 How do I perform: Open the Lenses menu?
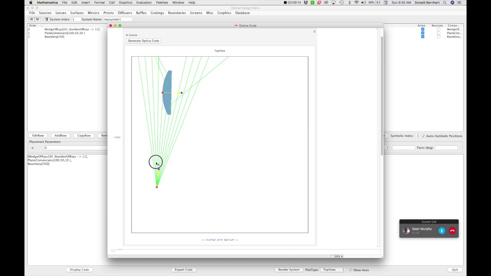(61, 13)
